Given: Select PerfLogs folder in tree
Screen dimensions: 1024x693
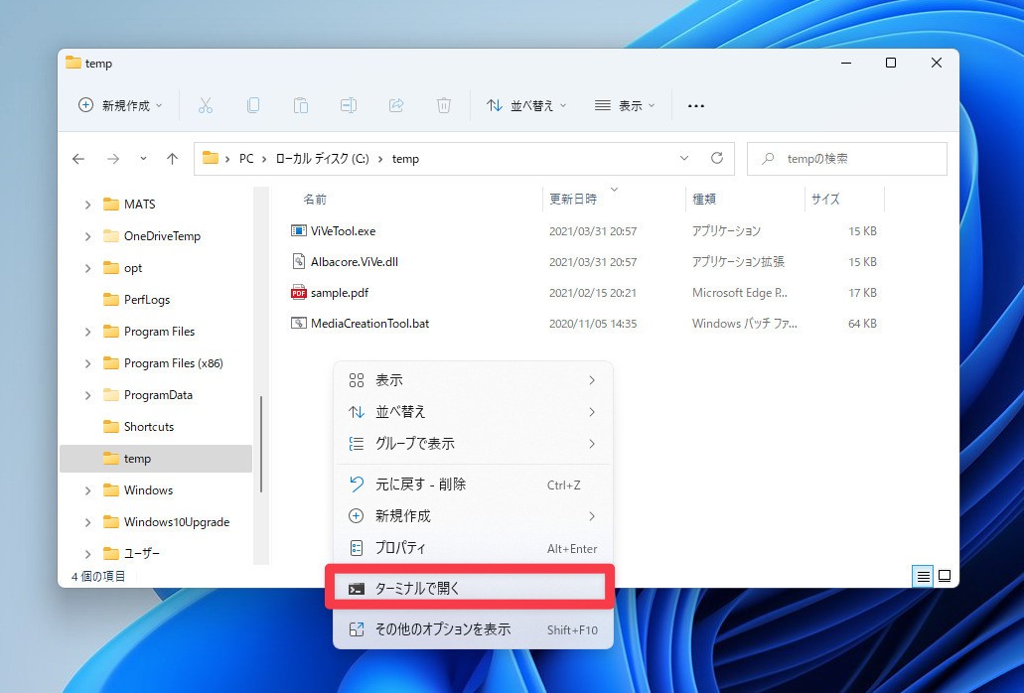Looking at the screenshot, I should [147, 300].
